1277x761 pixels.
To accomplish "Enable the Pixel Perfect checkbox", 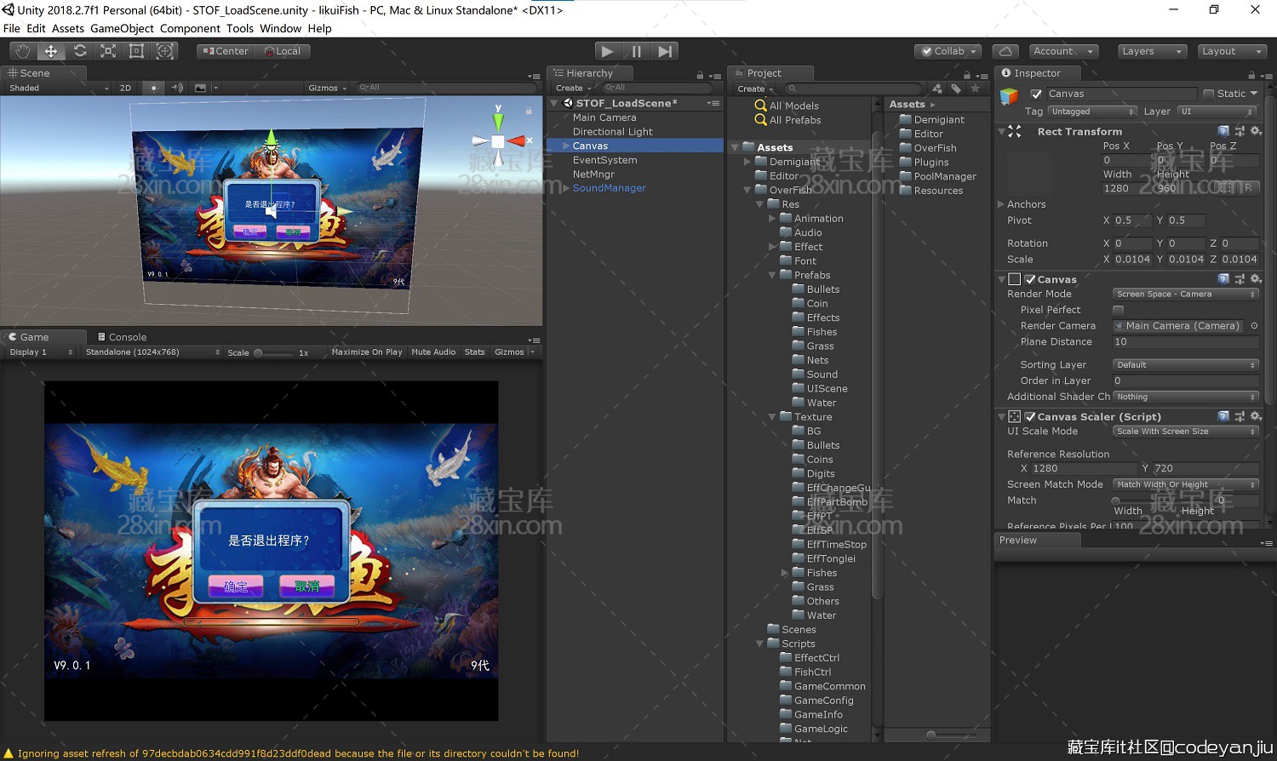I will click(x=1119, y=310).
